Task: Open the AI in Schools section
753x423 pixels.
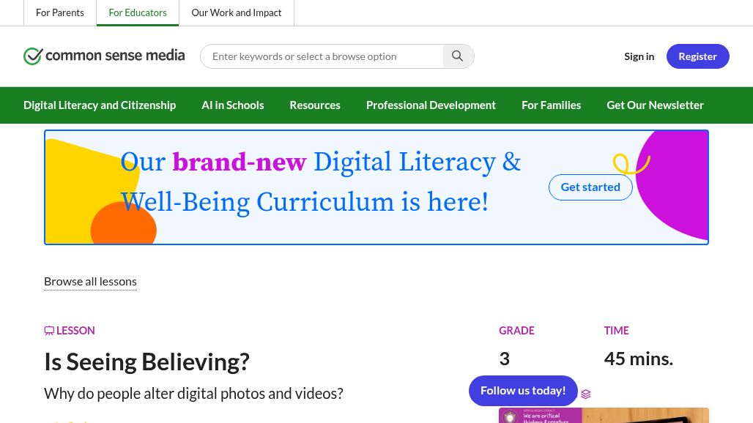Action: [232, 105]
